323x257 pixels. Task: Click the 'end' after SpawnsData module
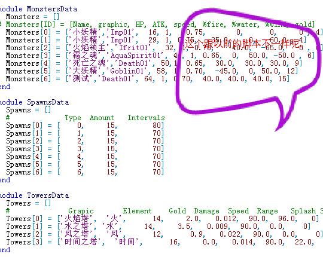pyautogui.click(x=5, y=180)
